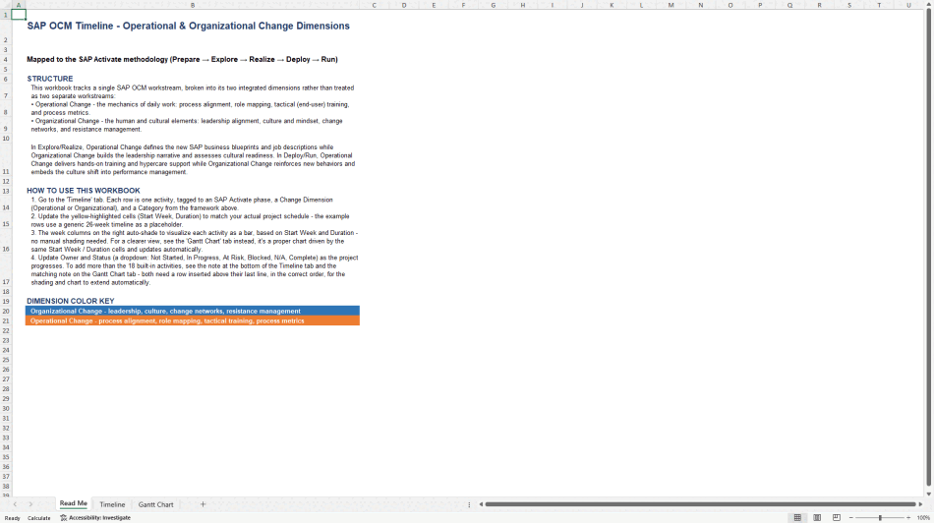Select the orange Operational Change color key cell
934x523 pixels.
[193, 320]
